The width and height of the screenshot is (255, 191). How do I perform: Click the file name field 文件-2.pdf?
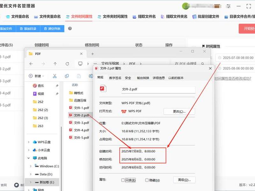(158, 89)
